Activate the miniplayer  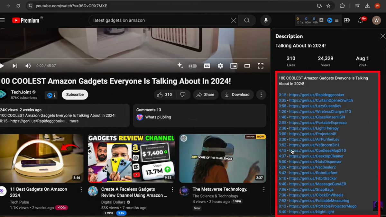[234, 66]
